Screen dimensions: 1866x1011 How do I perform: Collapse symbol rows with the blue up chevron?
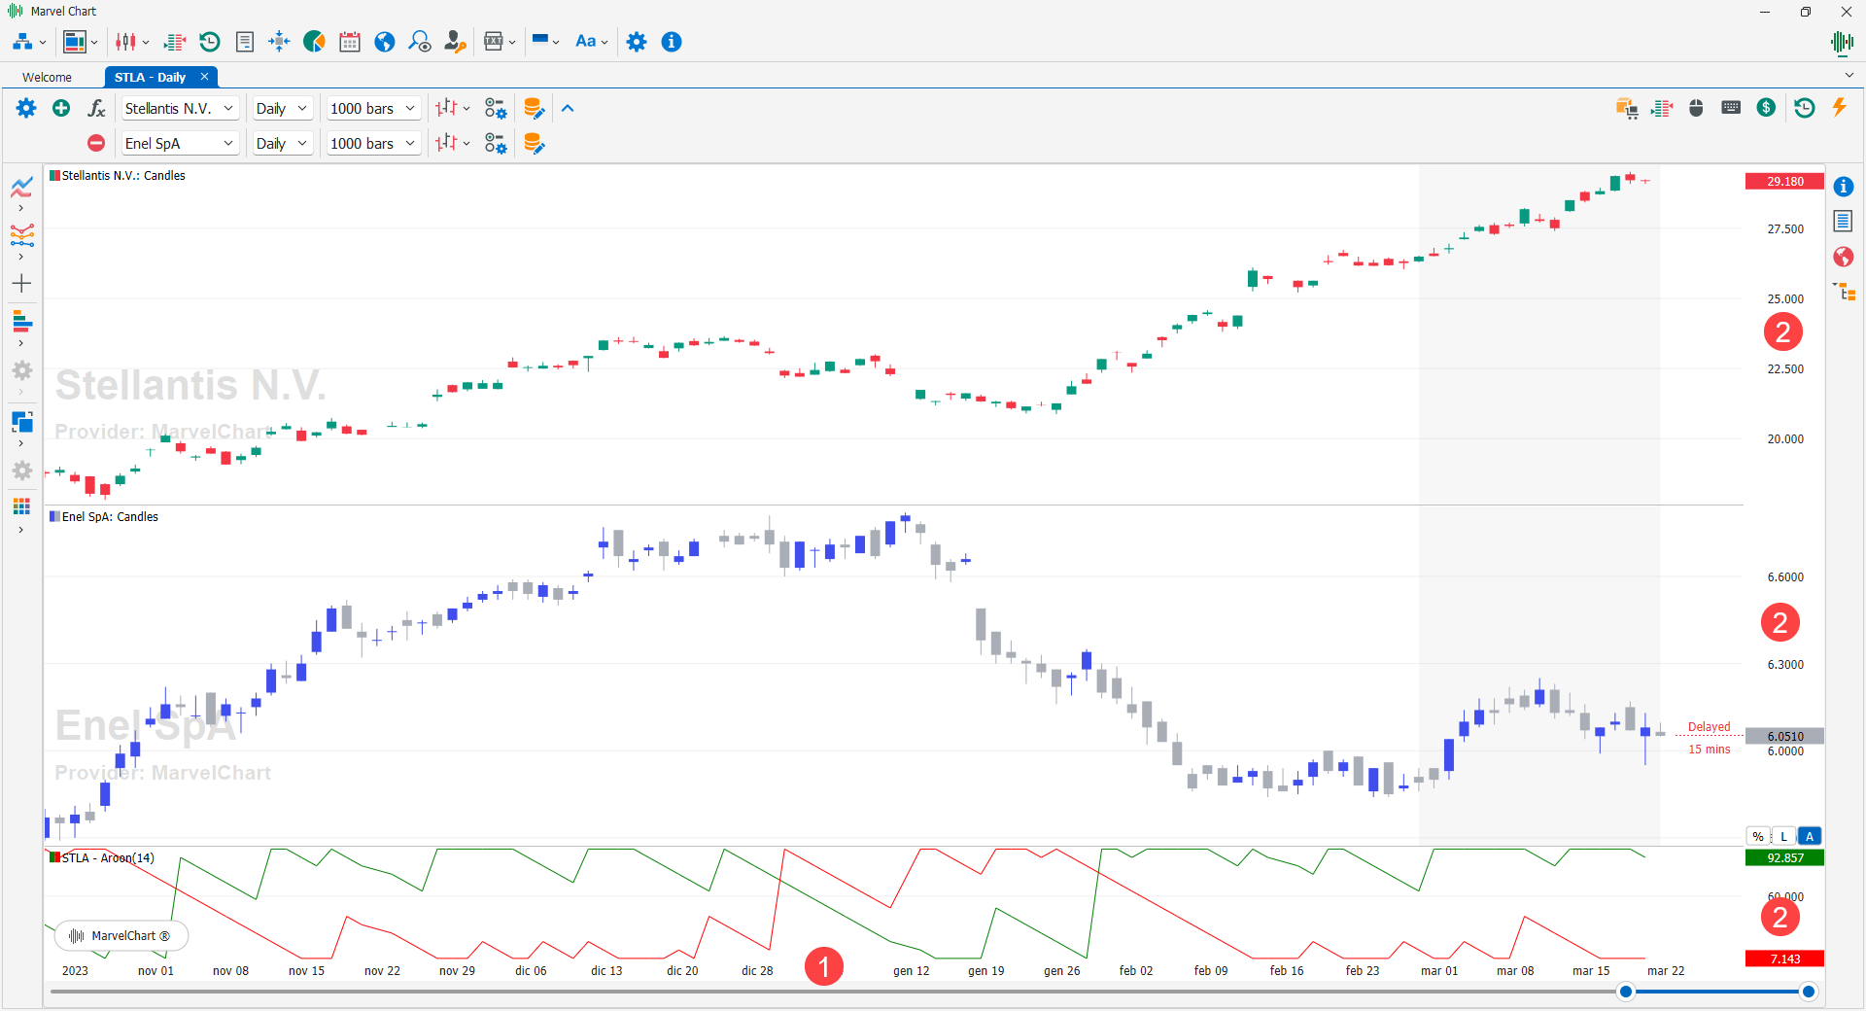pyautogui.click(x=569, y=108)
